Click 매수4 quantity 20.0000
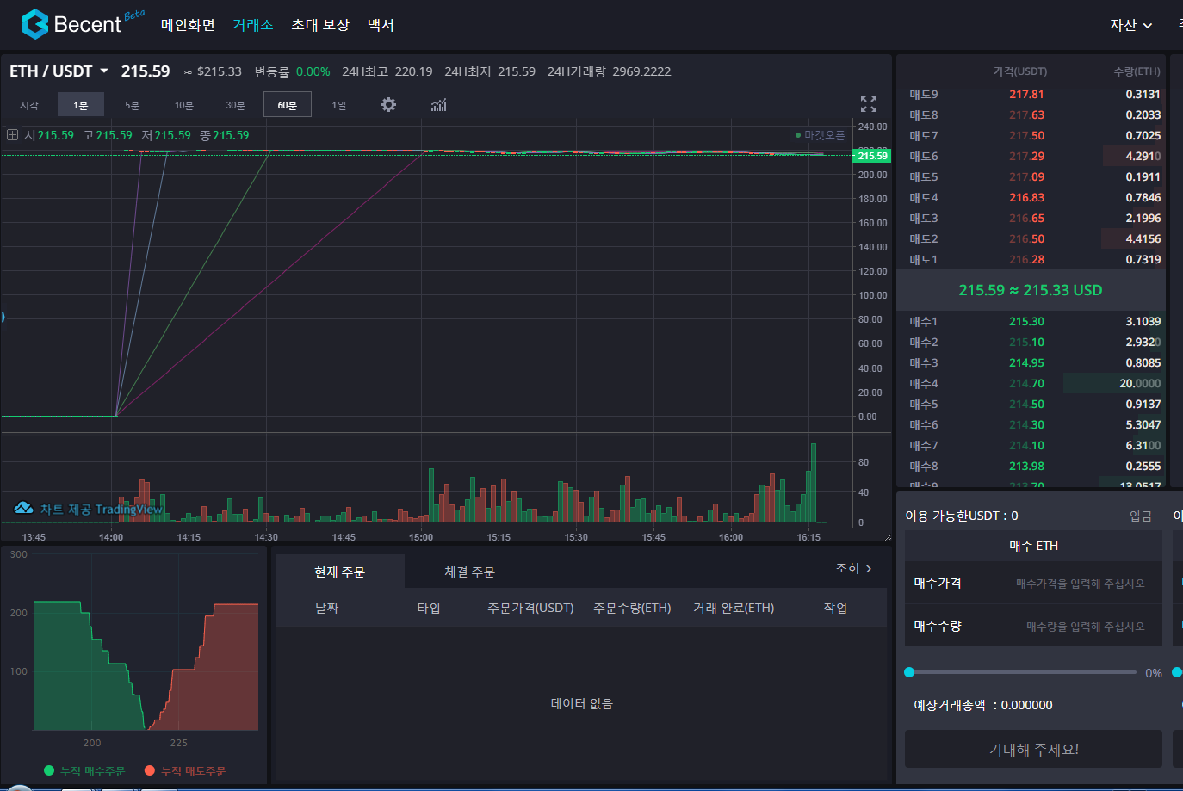Viewport: 1183px width, 791px height. pyautogui.click(x=1140, y=383)
